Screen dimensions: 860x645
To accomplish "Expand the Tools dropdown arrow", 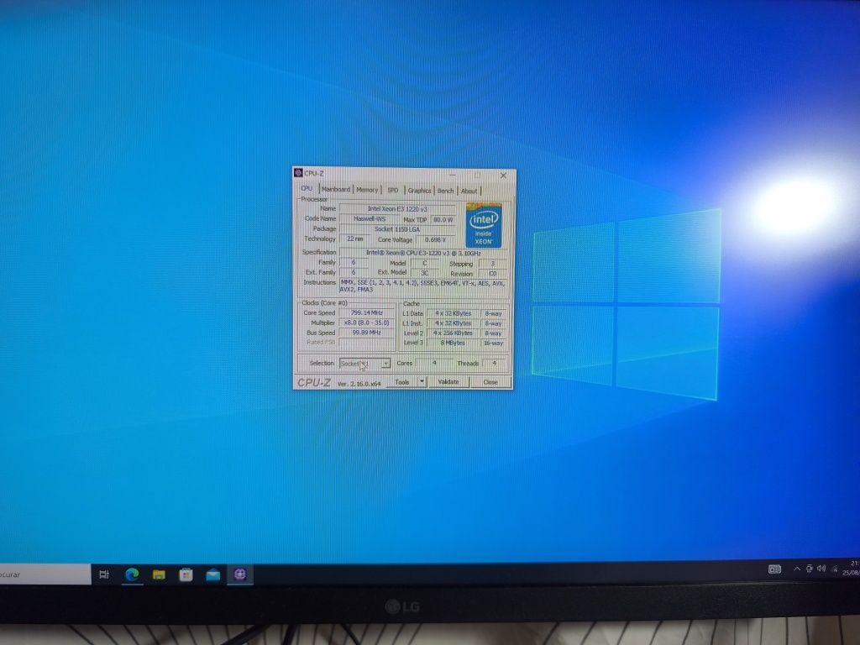I will (422, 381).
